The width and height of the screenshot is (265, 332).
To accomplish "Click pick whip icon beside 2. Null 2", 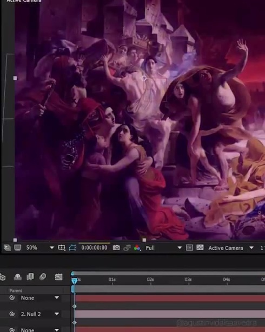I will click(x=12, y=314).
